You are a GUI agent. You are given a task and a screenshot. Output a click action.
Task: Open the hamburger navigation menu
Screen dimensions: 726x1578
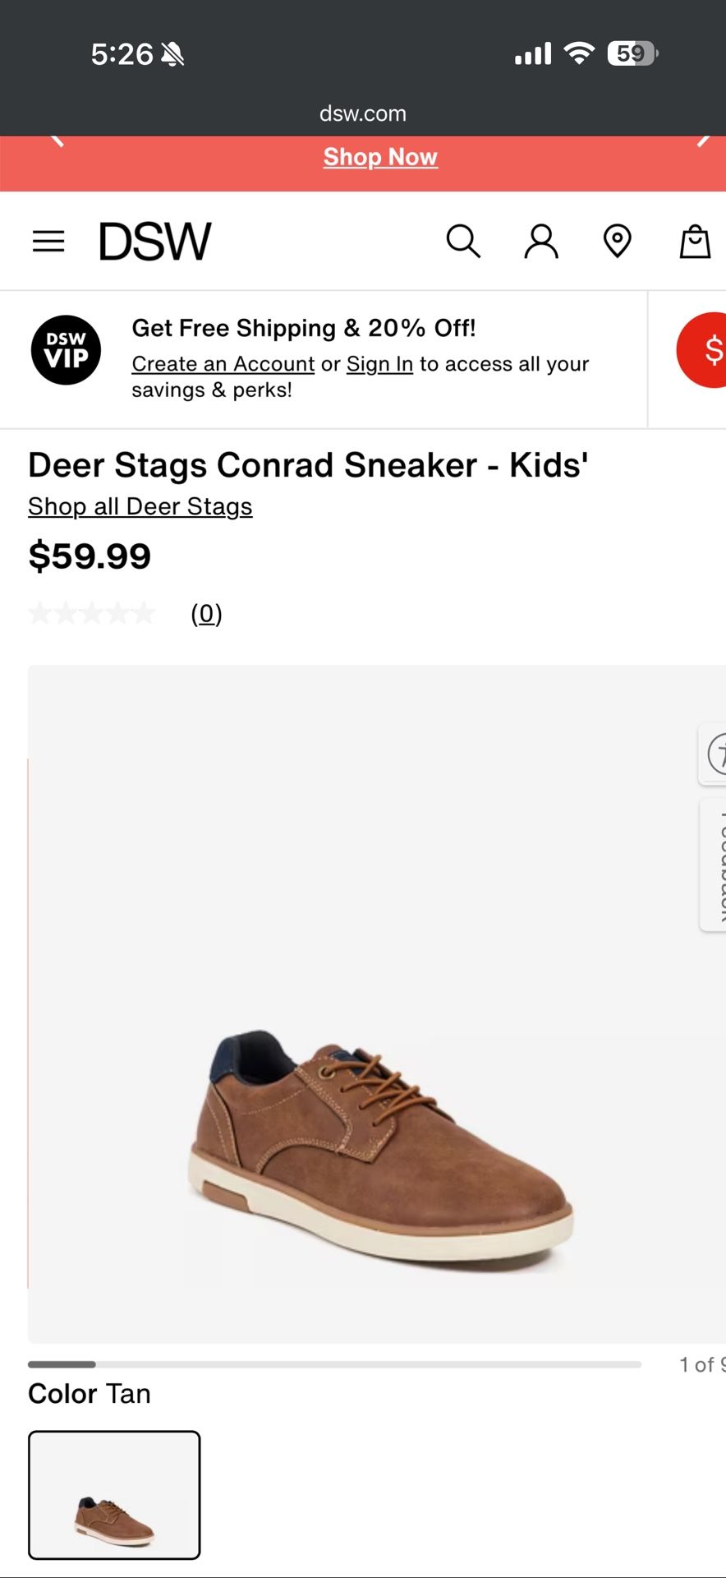[48, 242]
